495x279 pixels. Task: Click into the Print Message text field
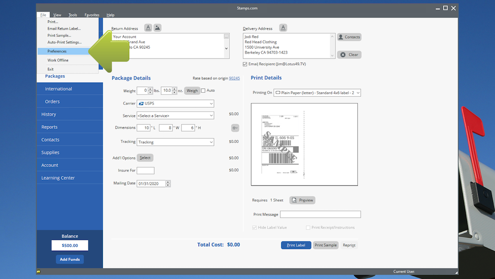pyautogui.click(x=320, y=215)
